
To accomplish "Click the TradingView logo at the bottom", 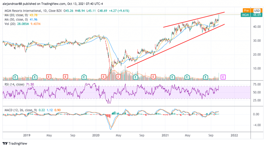I will pos(15,143).
